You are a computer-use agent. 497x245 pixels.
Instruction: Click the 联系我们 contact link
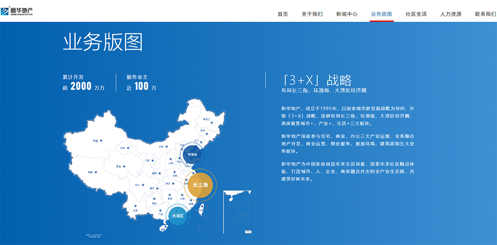point(485,14)
